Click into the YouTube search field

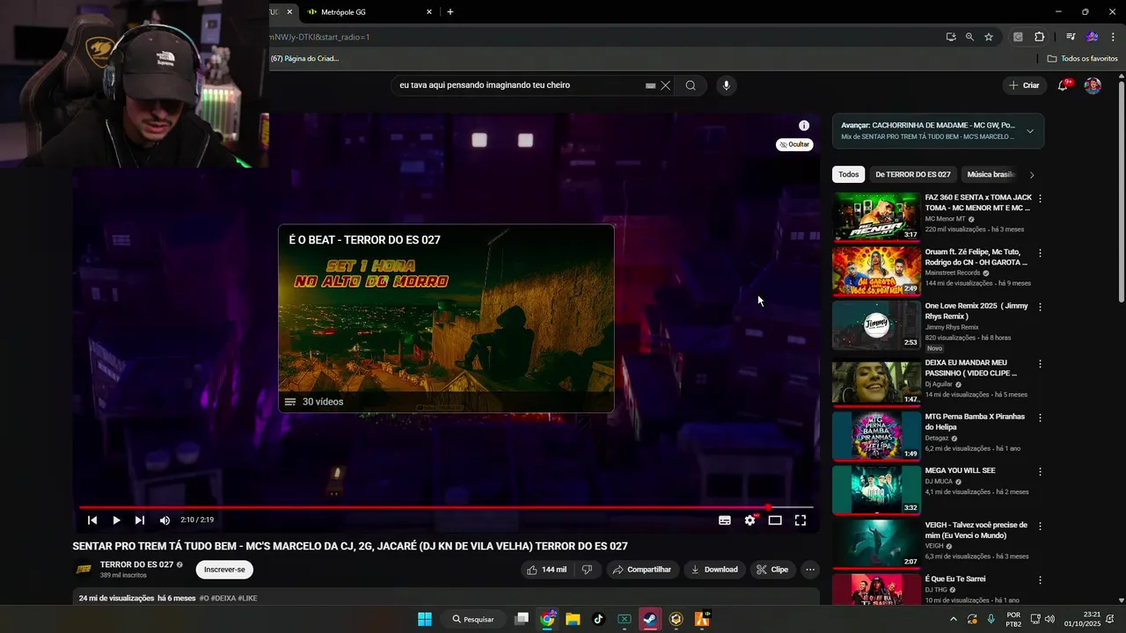519,85
